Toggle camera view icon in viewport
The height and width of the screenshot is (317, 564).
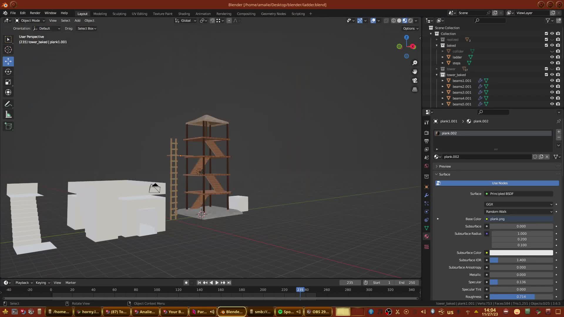[x=415, y=80]
